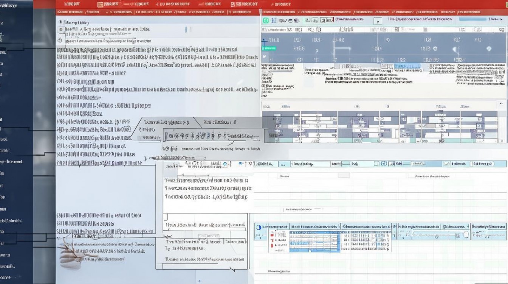Viewport: 508px width, 284px height.
Task: Click the blue circular refresh icon in the light-blue toolbar
Action: coord(384,164)
